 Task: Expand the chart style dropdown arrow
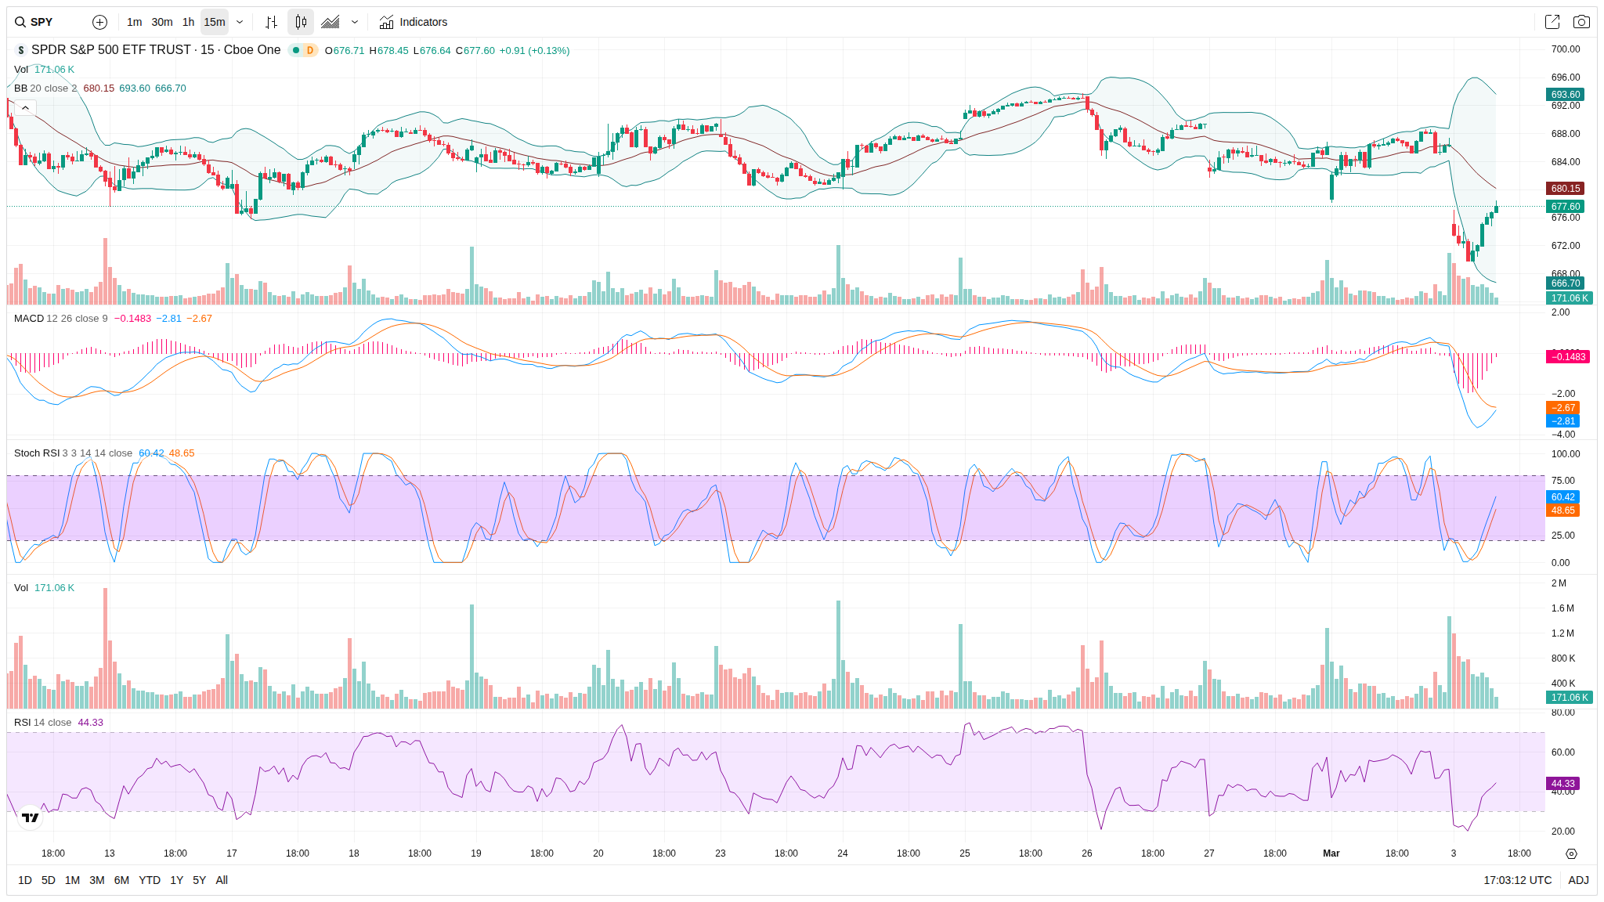[x=355, y=22]
